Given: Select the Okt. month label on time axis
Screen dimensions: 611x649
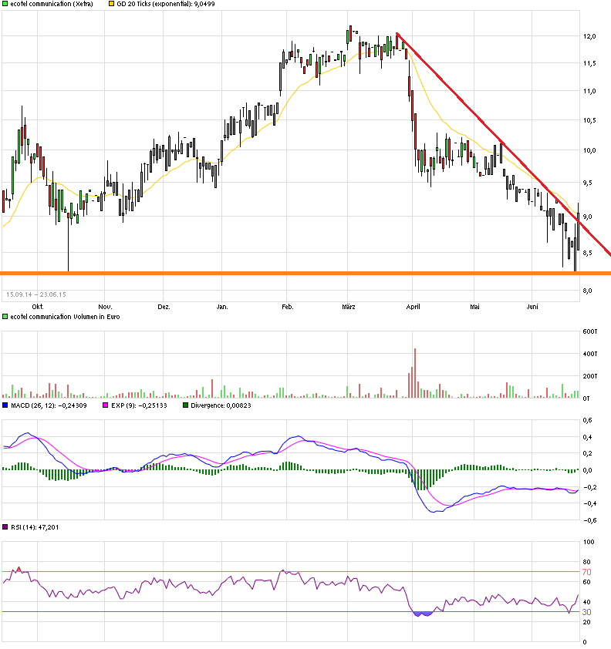Looking at the screenshot, I should 38,307.
